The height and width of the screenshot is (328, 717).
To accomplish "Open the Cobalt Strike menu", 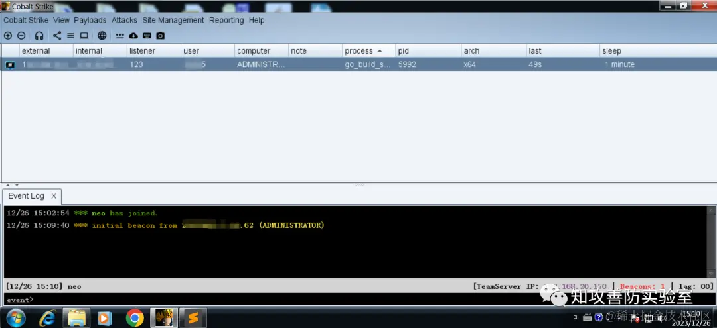I will point(27,20).
